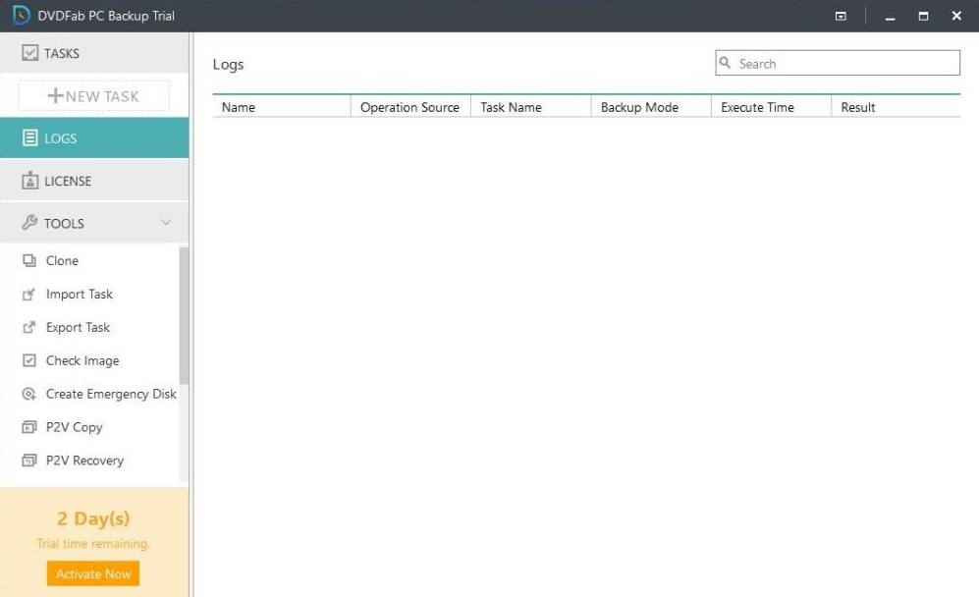Click the Logs list icon
979x597 pixels.
click(x=30, y=138)
